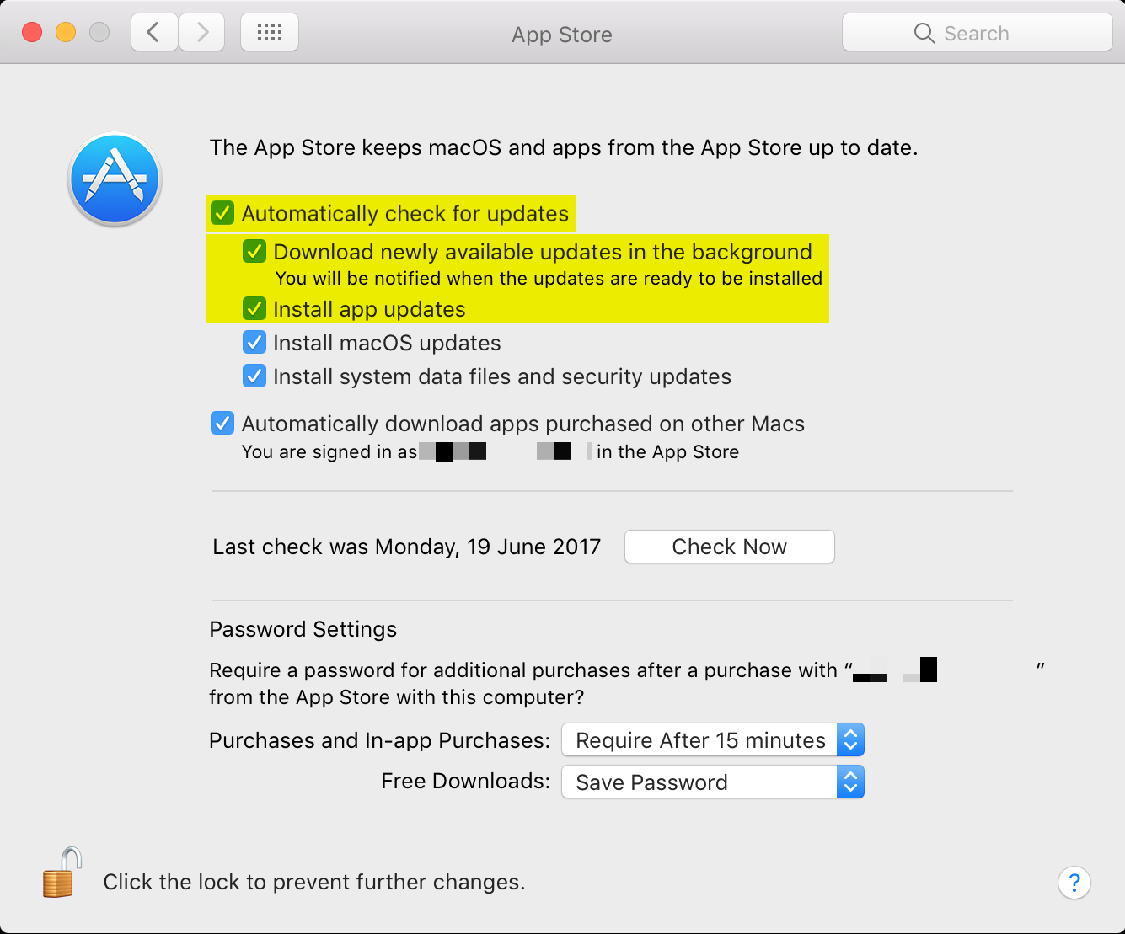1125x934 pixels.
Task: Click "The App Store keeps macOS" description
Action: [564, 148]
